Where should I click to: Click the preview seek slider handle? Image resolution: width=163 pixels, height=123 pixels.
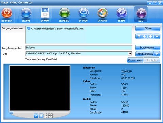coord(11,112)
